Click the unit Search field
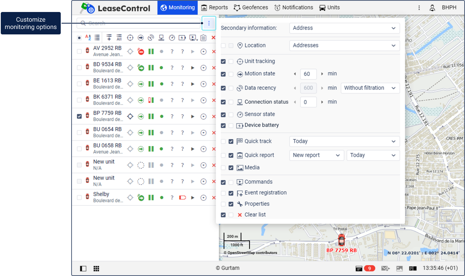The image size is (465, 276). 138,23
